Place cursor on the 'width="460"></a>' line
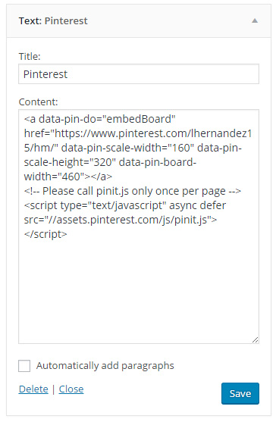The height and width of the screenshot is (422, 276). (x=67, y=177)
